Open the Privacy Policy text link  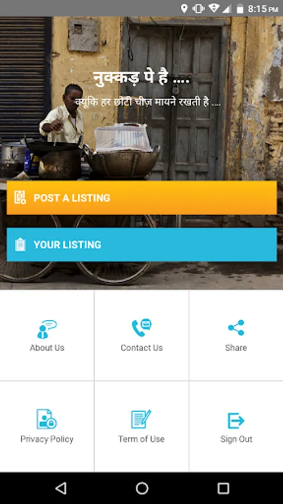pyautogui.click(x=47, y=439)
